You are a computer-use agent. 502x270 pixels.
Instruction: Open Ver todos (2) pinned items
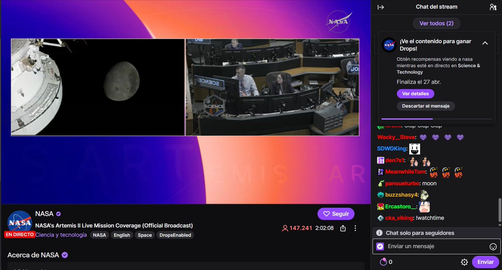(x=436, y=23)
